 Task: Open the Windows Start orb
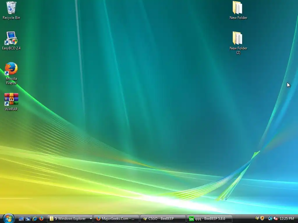click(8, 218)
